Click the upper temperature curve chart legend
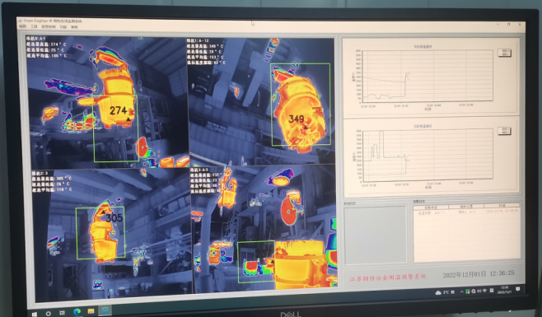This screenshot has height=317, width=542. 504,53
